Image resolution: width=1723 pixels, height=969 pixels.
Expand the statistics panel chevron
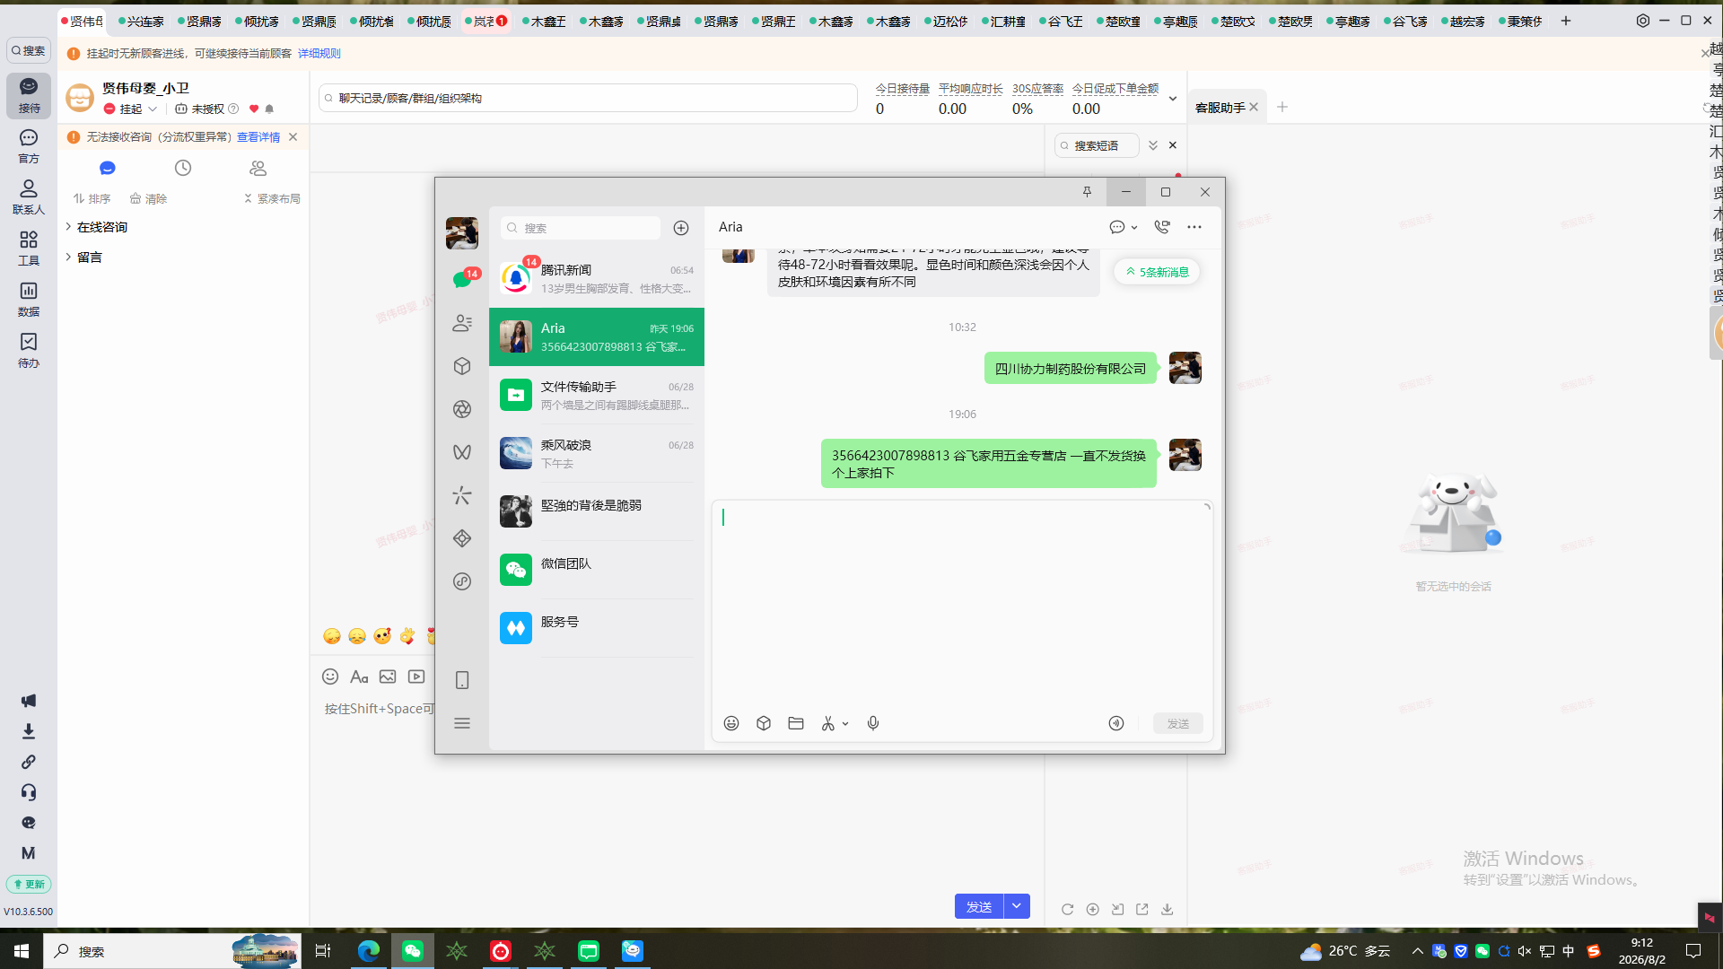point(1173,99)
